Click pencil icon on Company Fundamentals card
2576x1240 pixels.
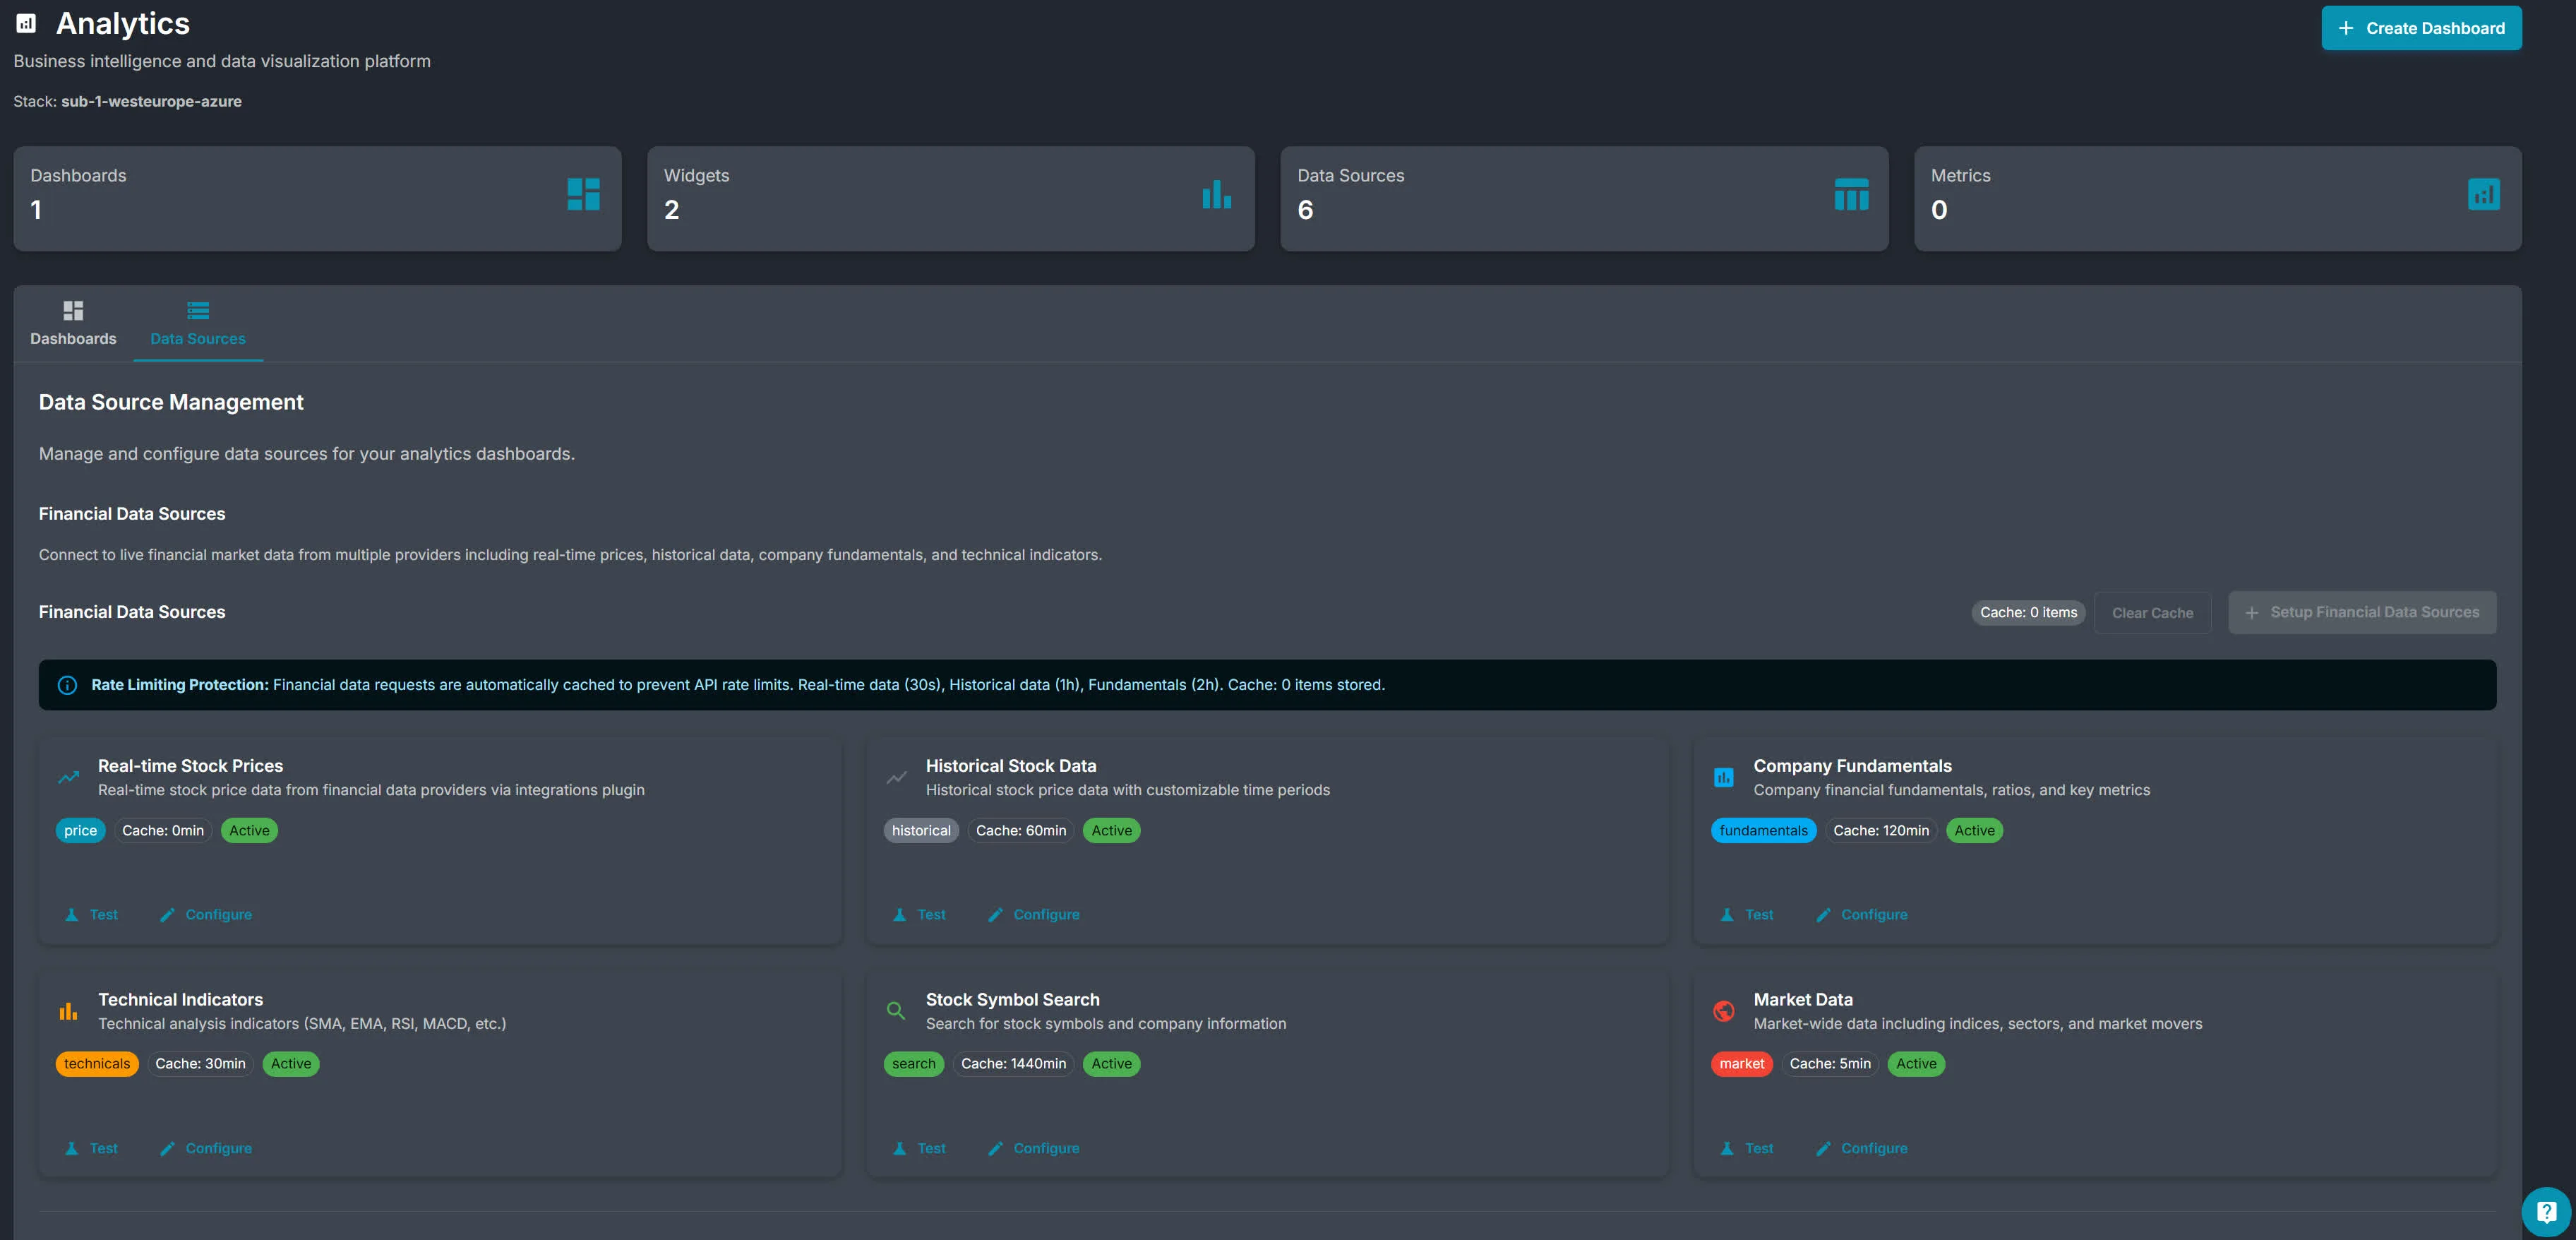1823,915
